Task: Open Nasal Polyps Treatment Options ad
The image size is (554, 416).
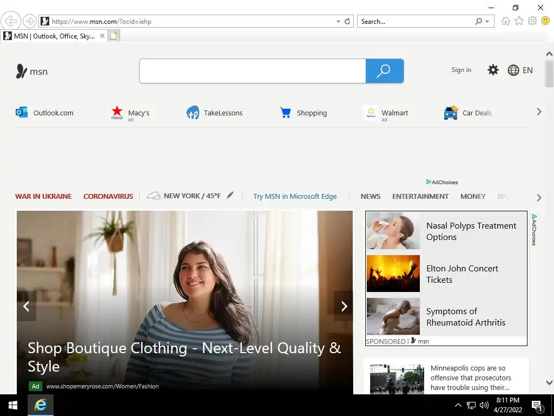Action: [471, 231]
